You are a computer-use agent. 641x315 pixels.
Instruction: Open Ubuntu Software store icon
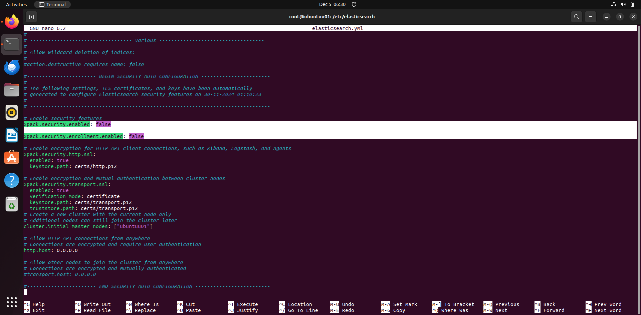12,158
